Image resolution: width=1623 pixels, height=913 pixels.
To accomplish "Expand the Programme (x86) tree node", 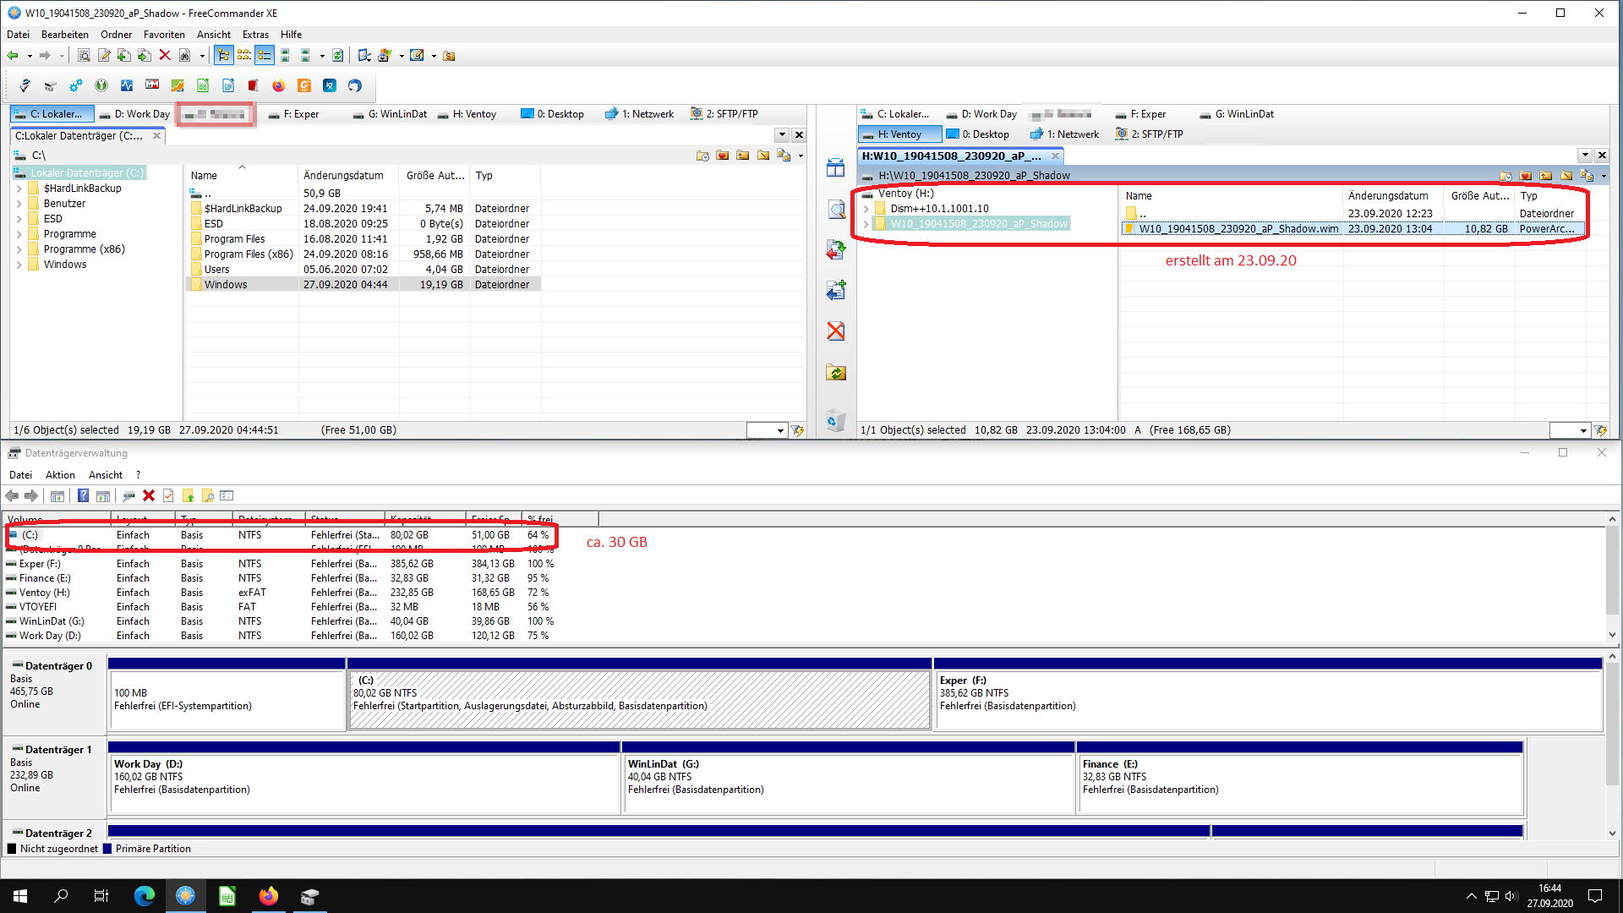I will click(19, 249).
